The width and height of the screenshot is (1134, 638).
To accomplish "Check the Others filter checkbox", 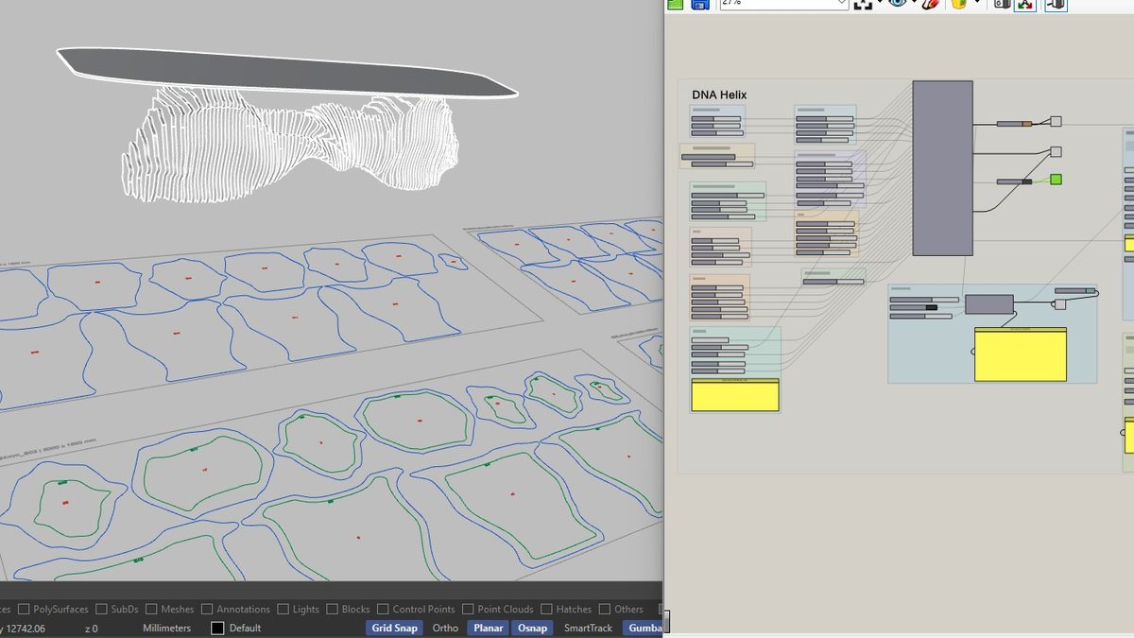I will (x=604, y=610).
